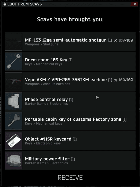Click the Phase control relay item name
The height and width of the screenshot is (187, 140).
[46, 100]
